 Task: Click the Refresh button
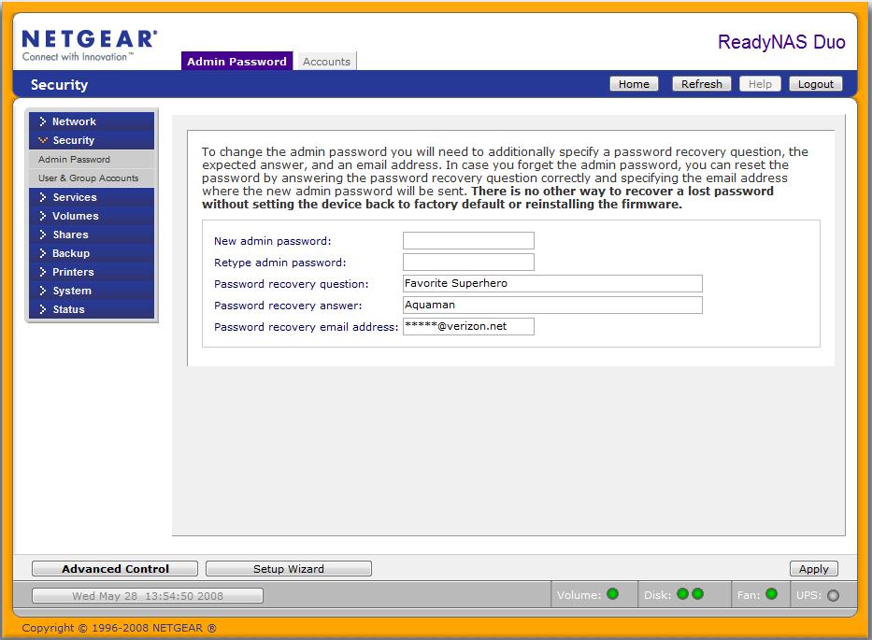[x=701, y=84]
